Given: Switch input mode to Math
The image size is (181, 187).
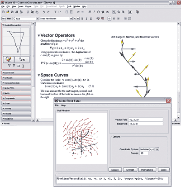Looking at the screenshot, I should [x=9, y=19].
